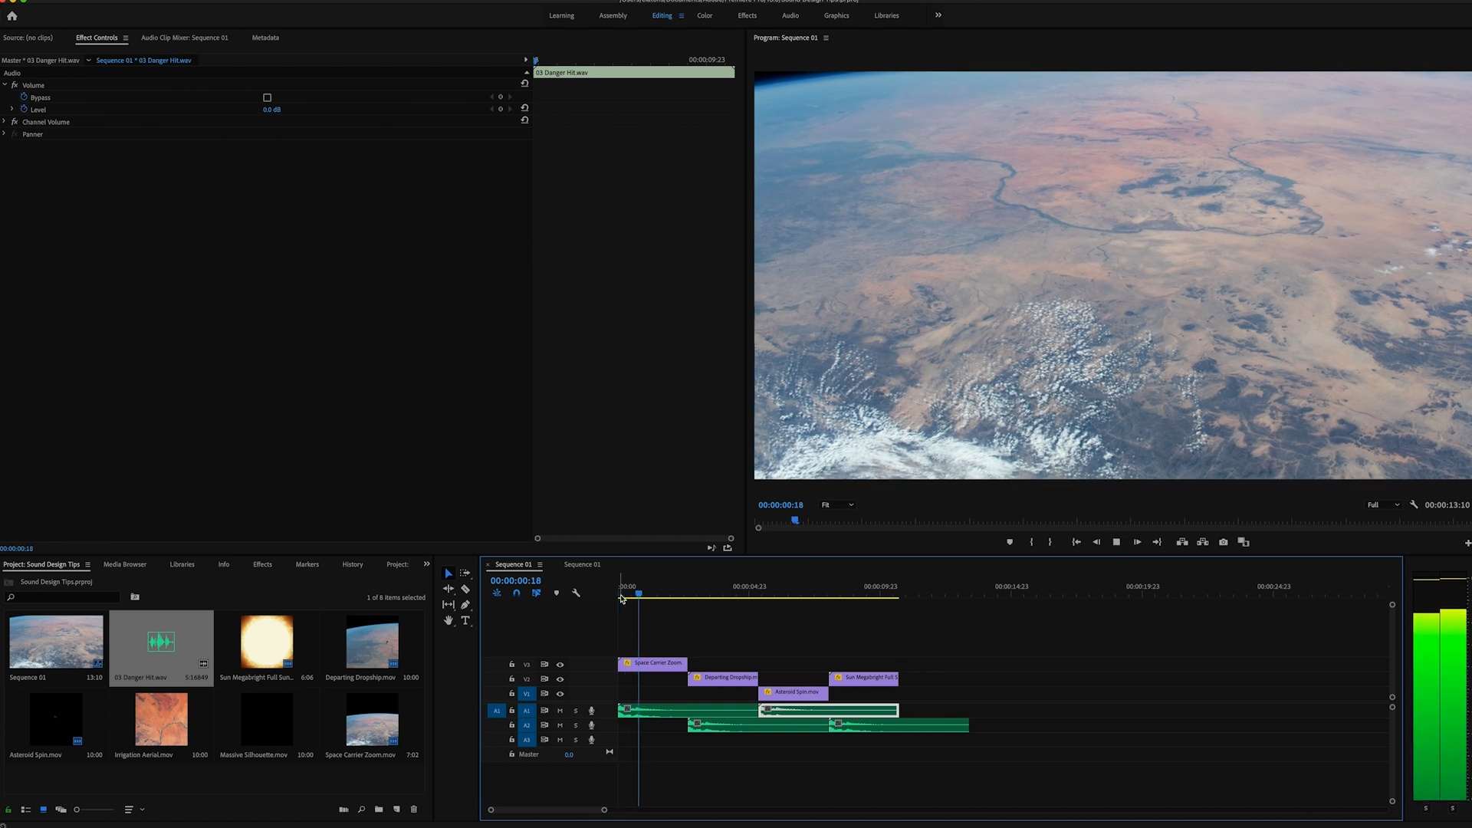
Task: Switch to the Color workspace
Action: pyautogui.click(x=705, y=15)
